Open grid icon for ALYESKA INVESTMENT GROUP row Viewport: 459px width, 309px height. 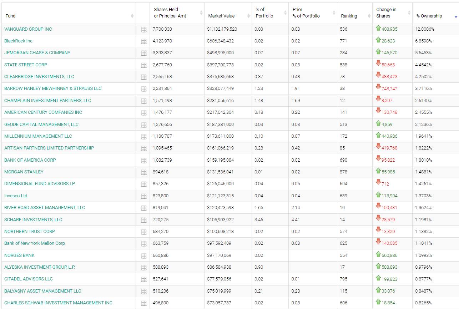144,268
